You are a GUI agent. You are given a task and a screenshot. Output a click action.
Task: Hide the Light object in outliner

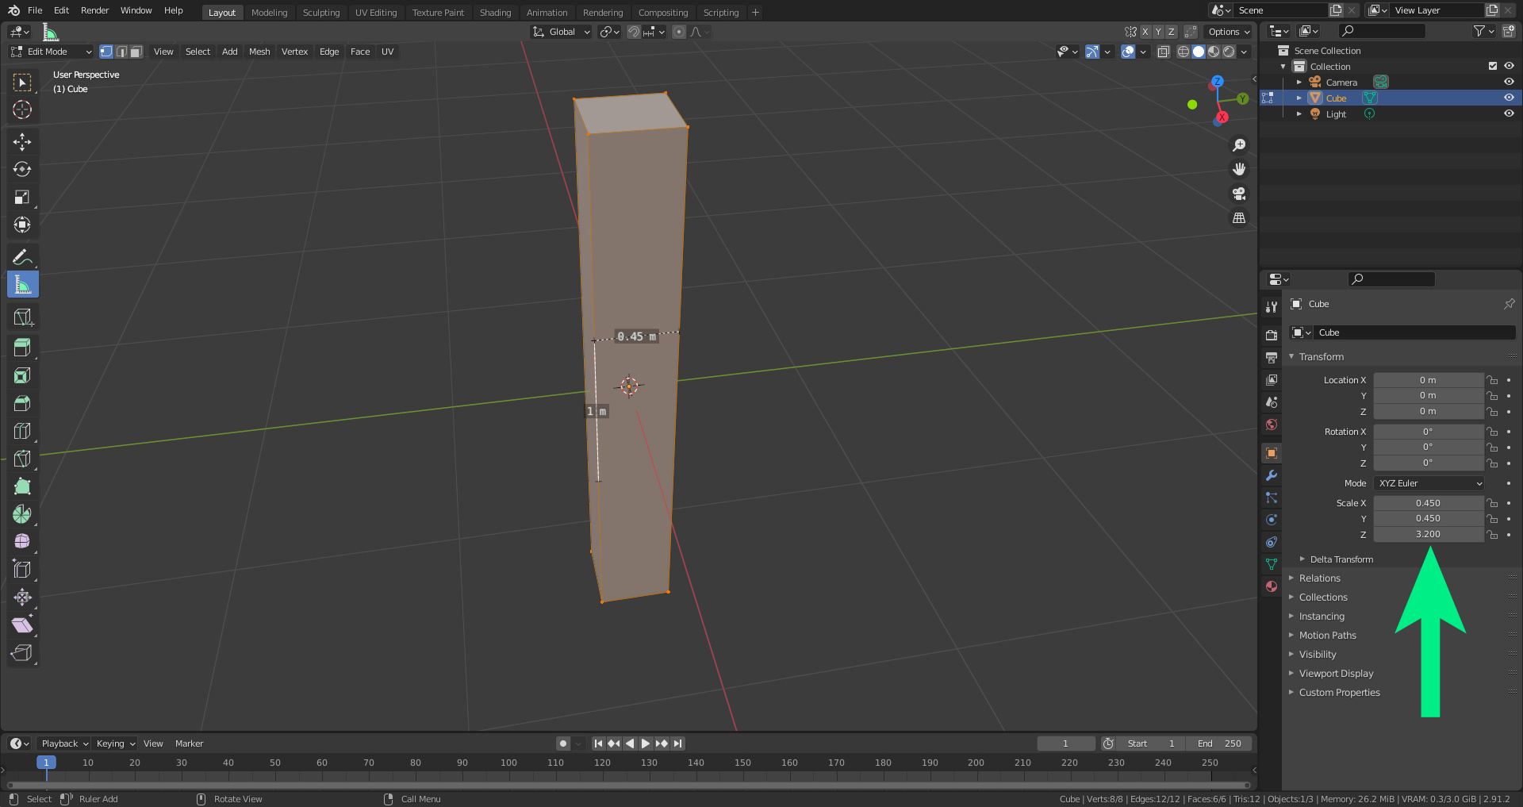(1509, 113)
